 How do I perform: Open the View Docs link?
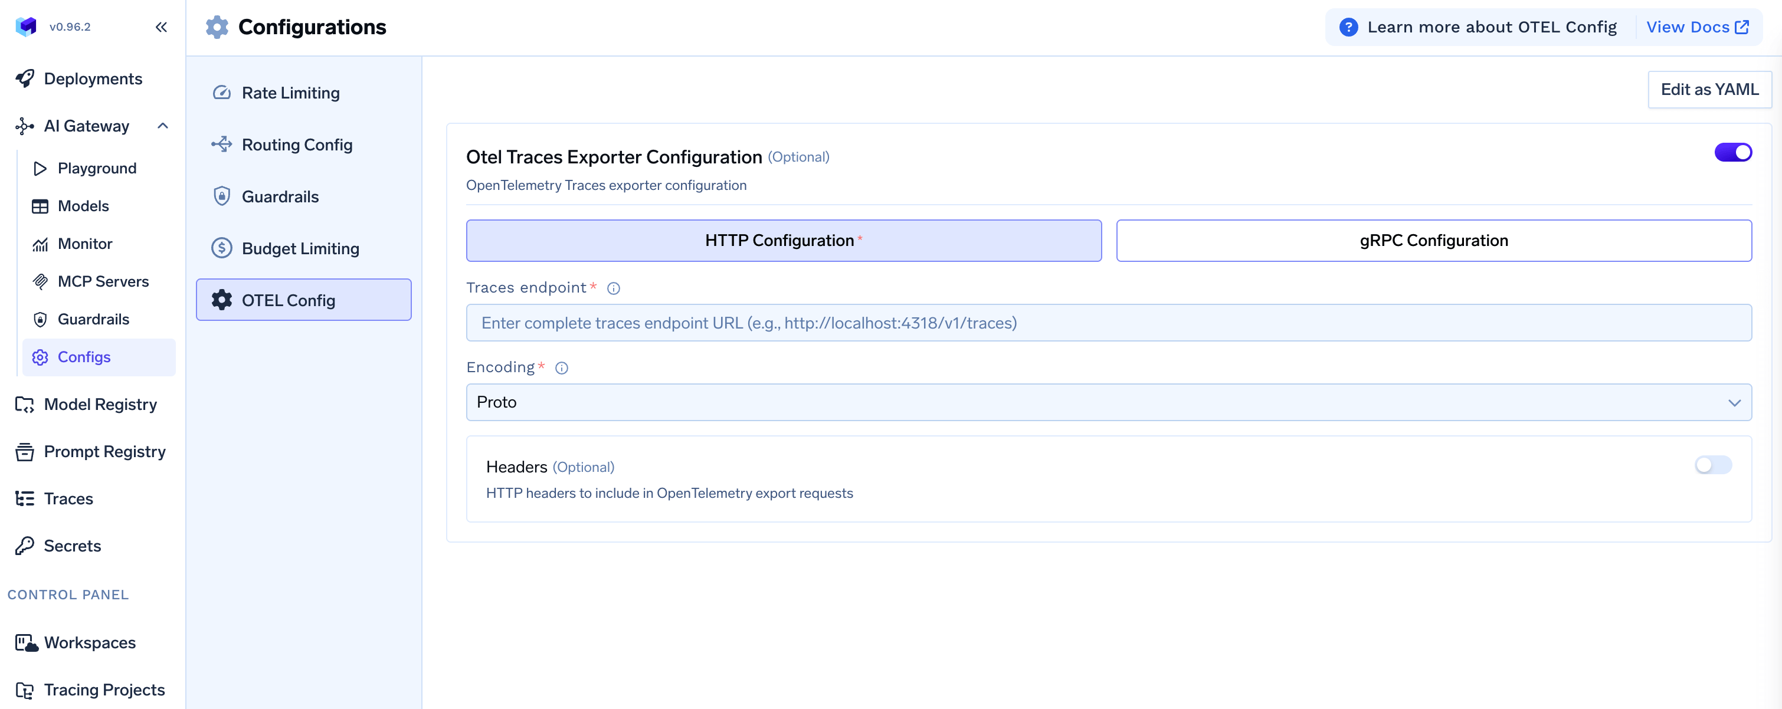click(1697, 27)
